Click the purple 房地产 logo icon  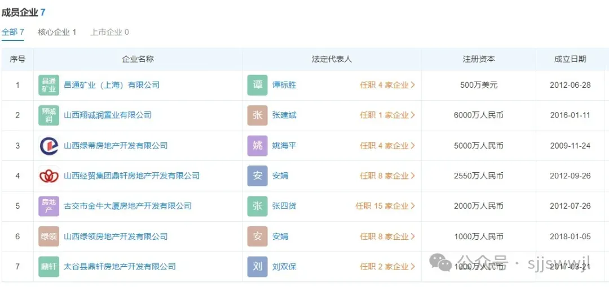[48, 206]
